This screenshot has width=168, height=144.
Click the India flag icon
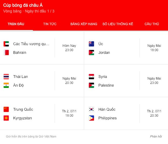[x=6, y=85]
